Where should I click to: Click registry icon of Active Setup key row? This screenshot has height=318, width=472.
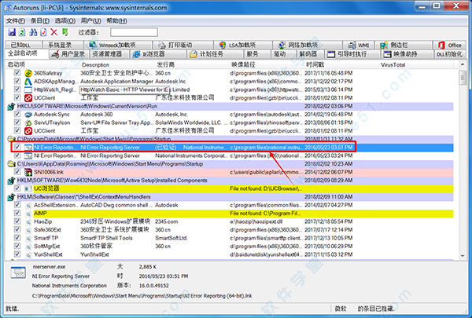tap(11, 181)
